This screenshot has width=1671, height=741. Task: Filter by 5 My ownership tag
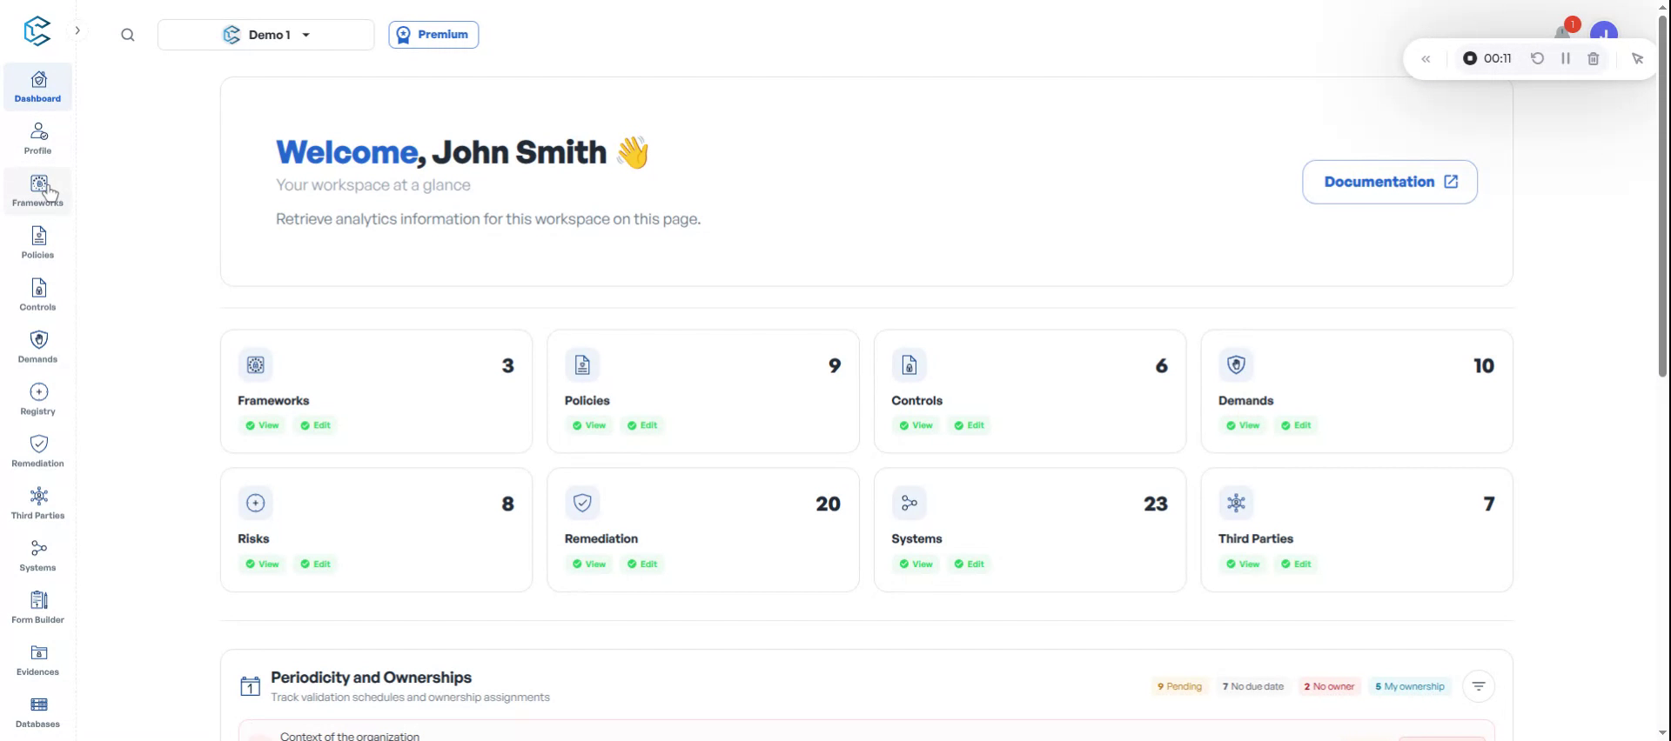tap(1410, 686)
